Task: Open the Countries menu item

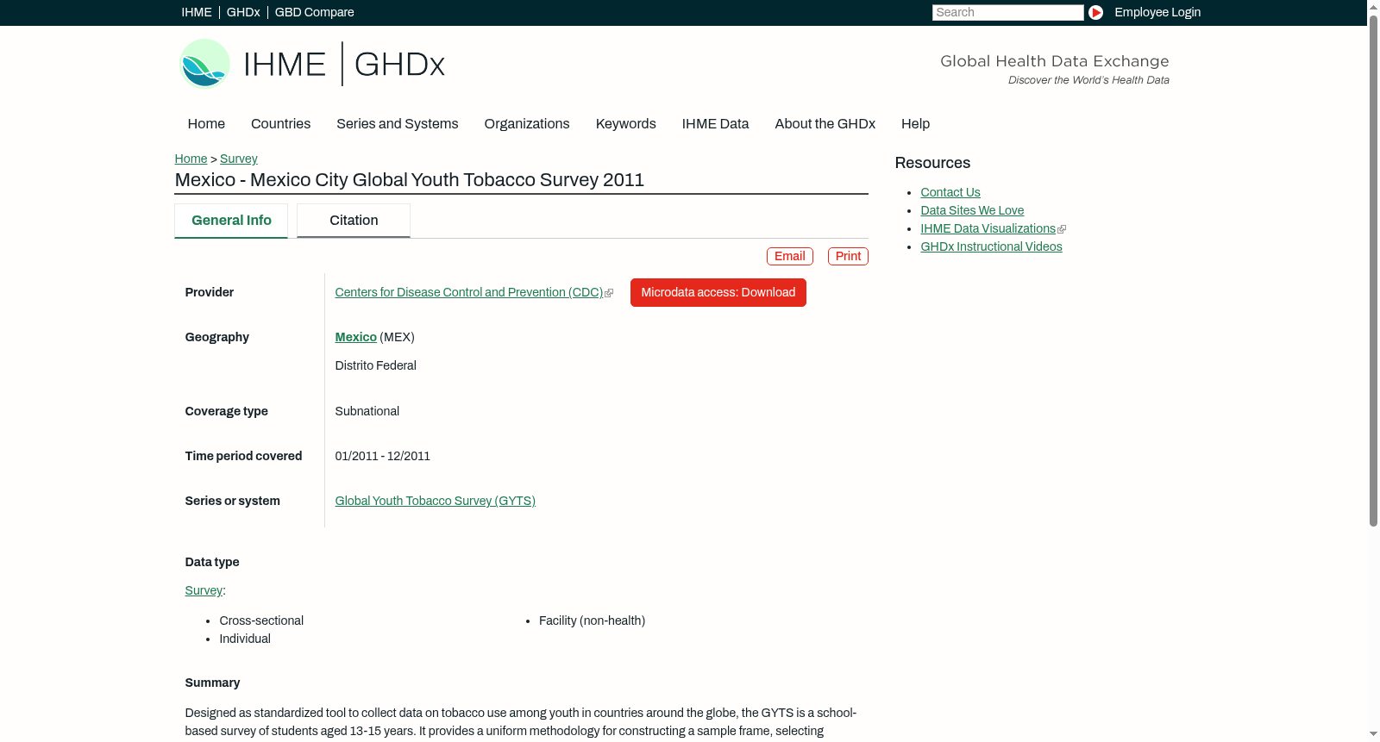Action: 280,124
